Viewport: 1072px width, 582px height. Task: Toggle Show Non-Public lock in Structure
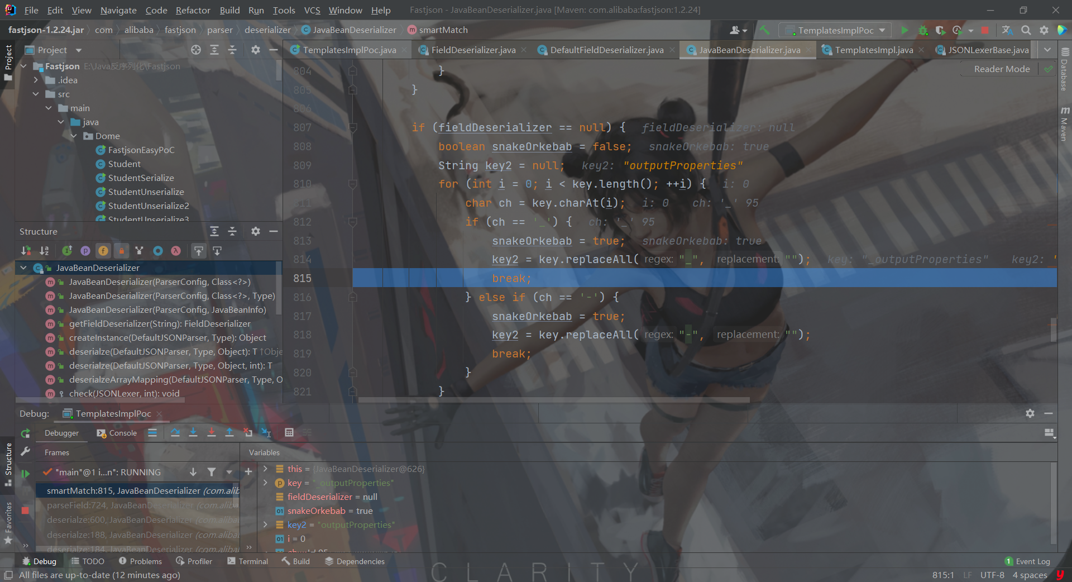[x=122, y=251]
